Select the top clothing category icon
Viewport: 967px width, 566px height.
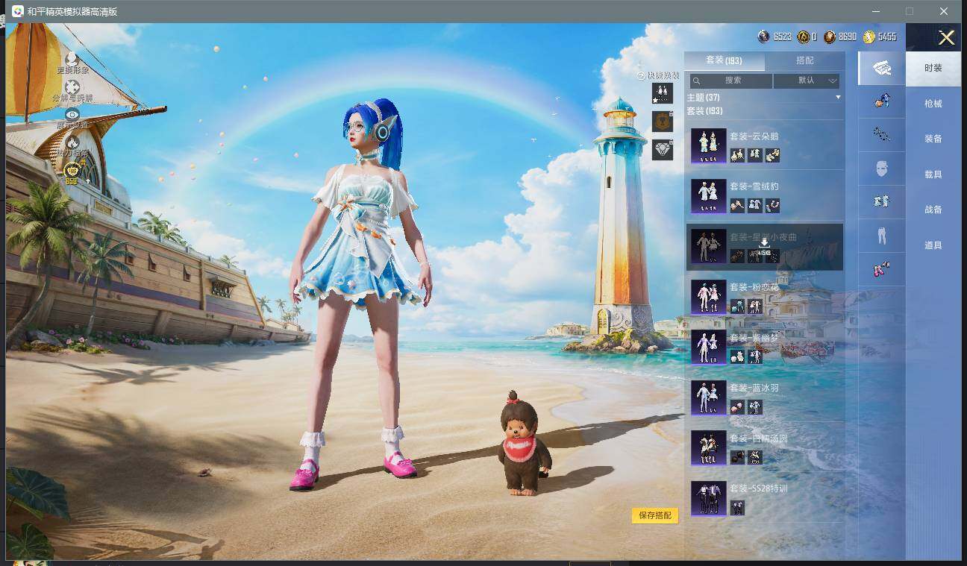(x=882, y=202)
